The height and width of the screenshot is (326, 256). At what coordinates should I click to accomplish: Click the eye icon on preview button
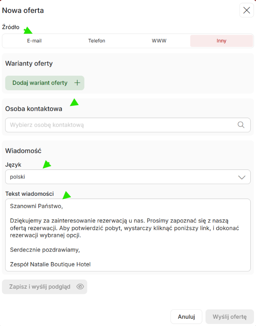[80, 286]
